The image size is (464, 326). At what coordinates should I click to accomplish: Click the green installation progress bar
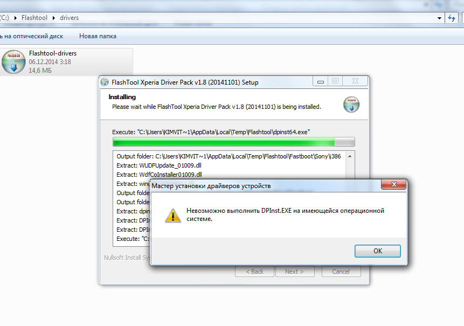pyautogui.click(x=233, y=142)
